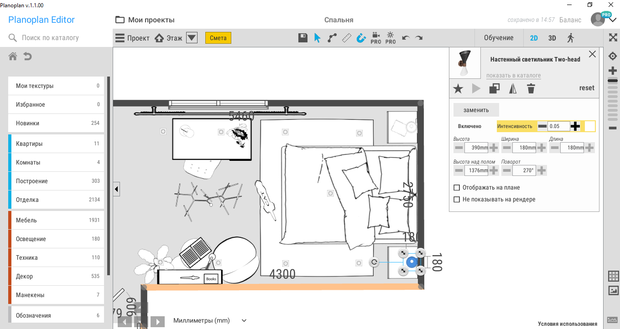Screen dimensions: 620x329
Task: Decrease 'Высота над полом' with minus
Action: tap(459, 170)
